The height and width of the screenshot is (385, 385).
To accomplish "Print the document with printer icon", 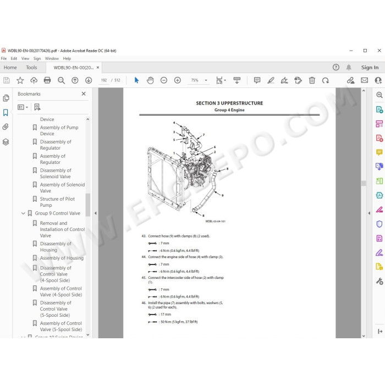I will point(47,80).
